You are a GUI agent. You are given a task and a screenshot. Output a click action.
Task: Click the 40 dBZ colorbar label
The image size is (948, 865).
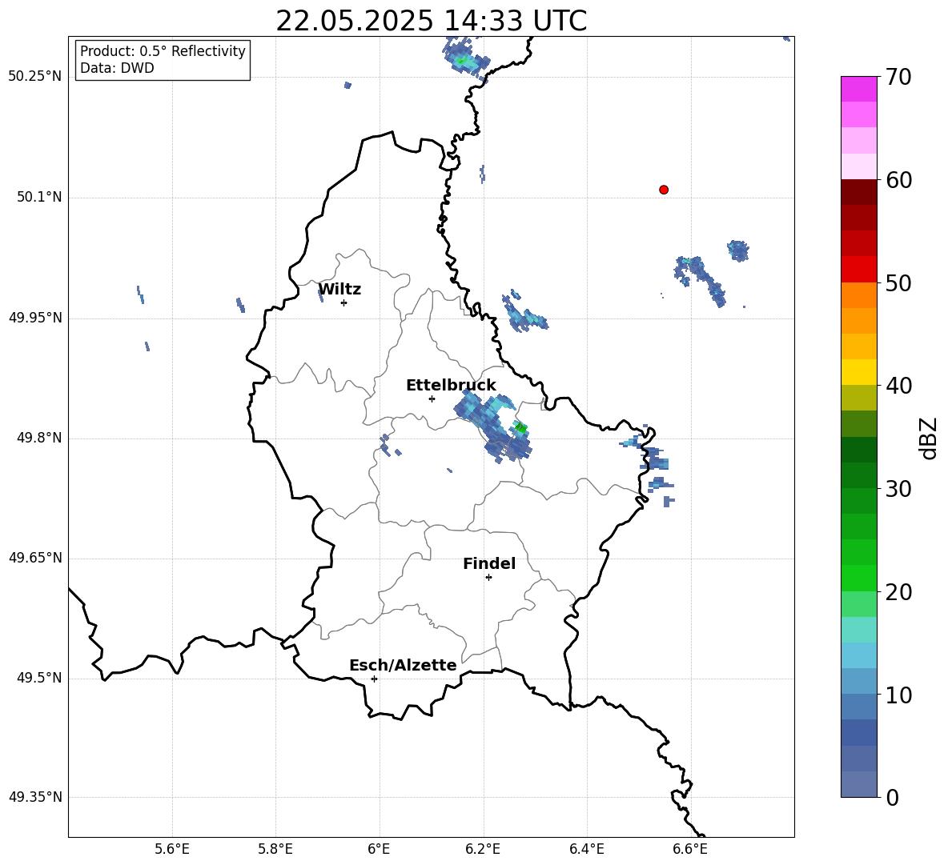pyautogui.click(x=898, y=386)
